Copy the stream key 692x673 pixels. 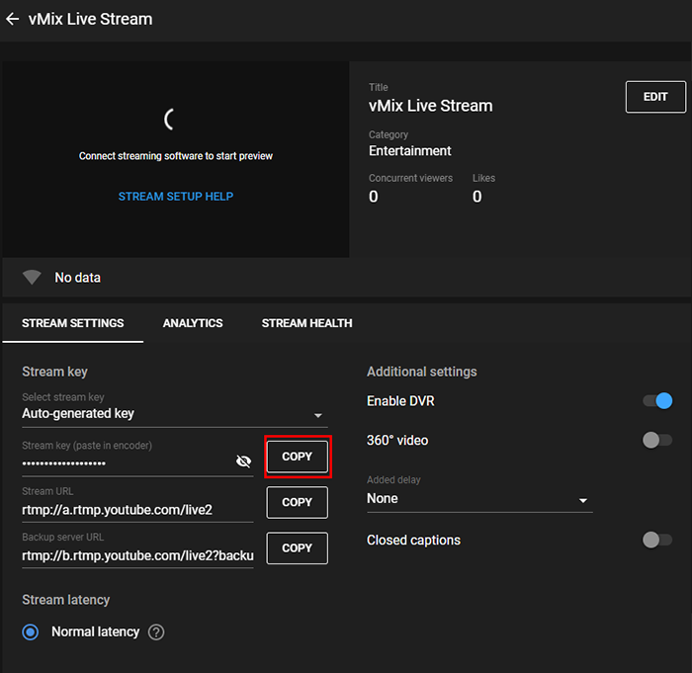pos(298,457)
